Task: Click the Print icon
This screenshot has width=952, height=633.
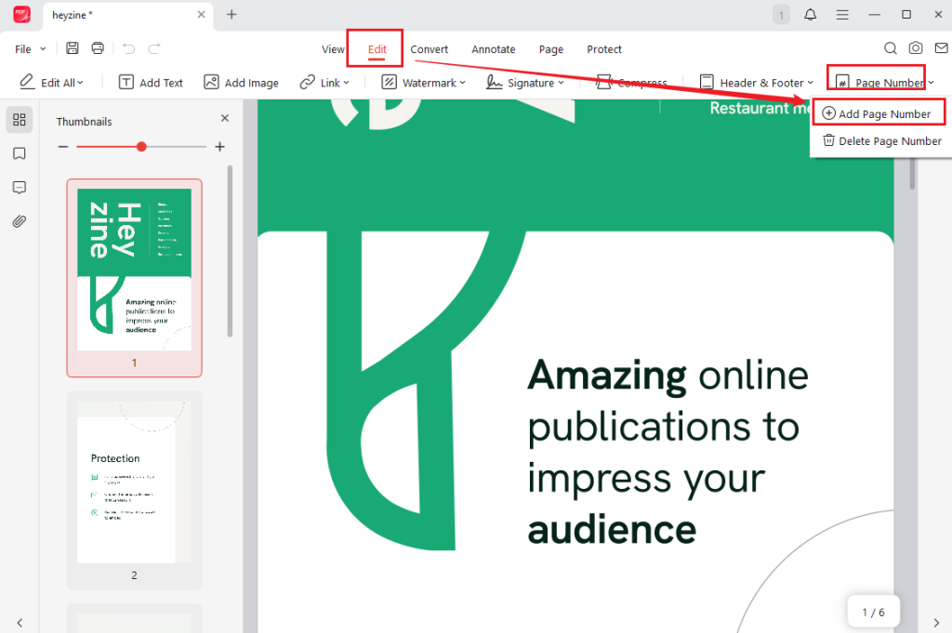Action: click(98, 48)
